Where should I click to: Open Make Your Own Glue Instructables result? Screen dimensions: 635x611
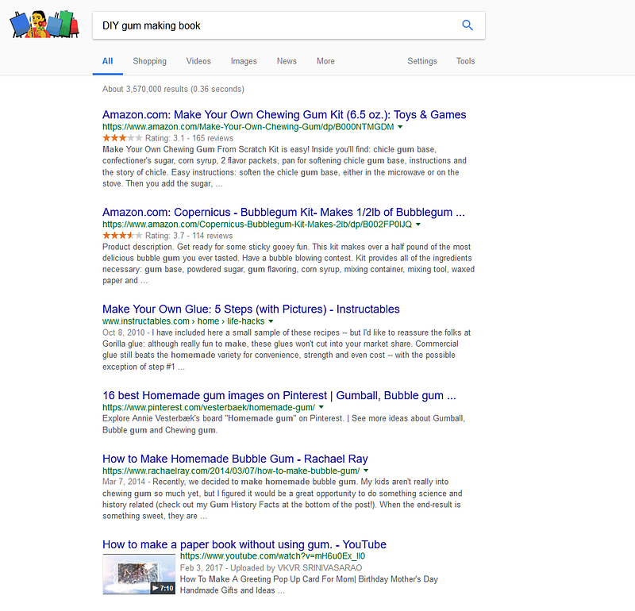pos(251,309)
